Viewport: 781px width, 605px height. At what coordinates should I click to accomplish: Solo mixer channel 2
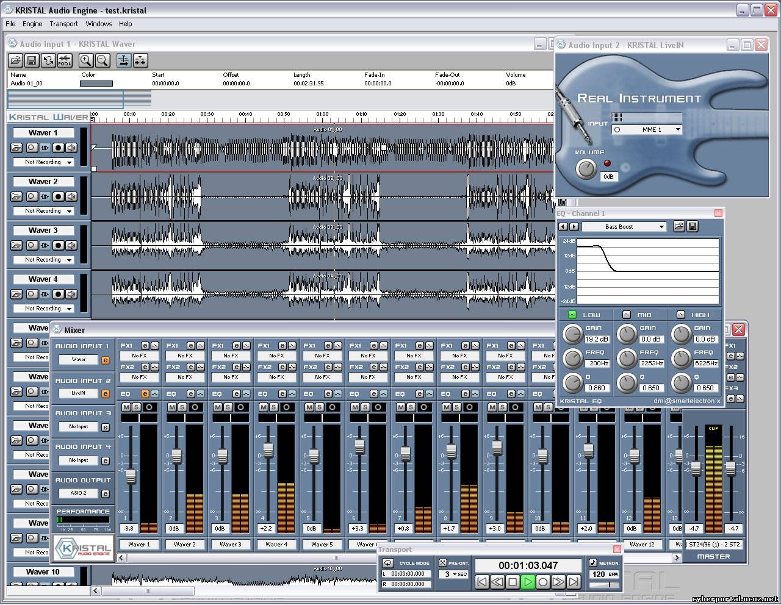pyautogui.click(x=182, y=407)
